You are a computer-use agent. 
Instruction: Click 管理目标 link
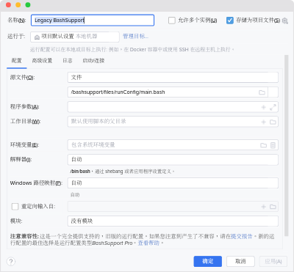tap(135, 37)
